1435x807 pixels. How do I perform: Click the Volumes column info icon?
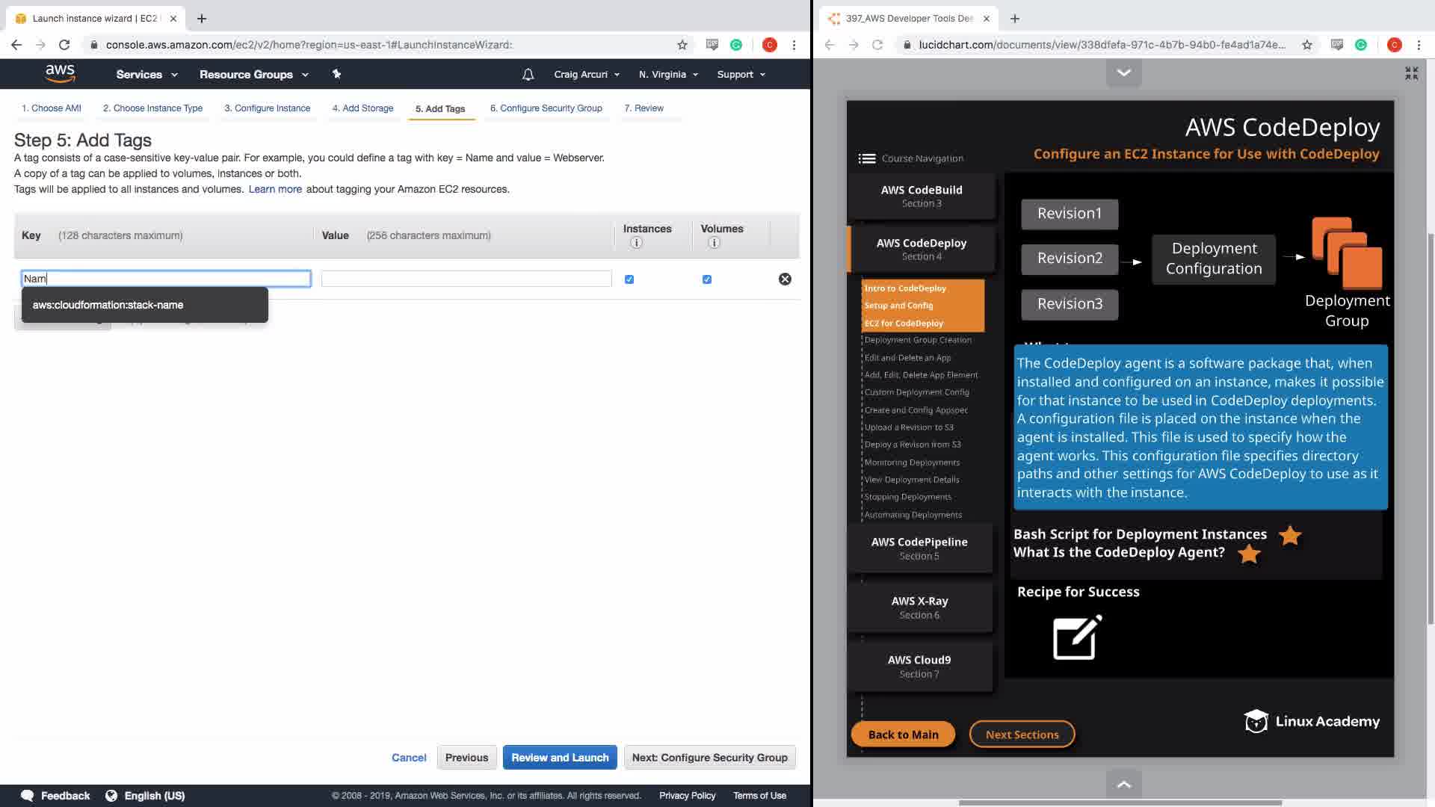[714, 243]
